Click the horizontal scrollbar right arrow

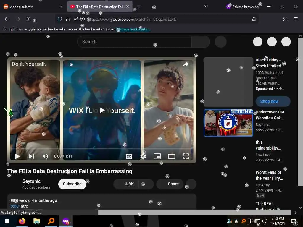point(296,213)
